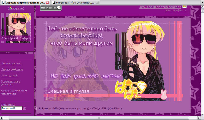This screenshot has width=204, height=120.
Task: Click the Подписка: label
Action: (8, 104)
